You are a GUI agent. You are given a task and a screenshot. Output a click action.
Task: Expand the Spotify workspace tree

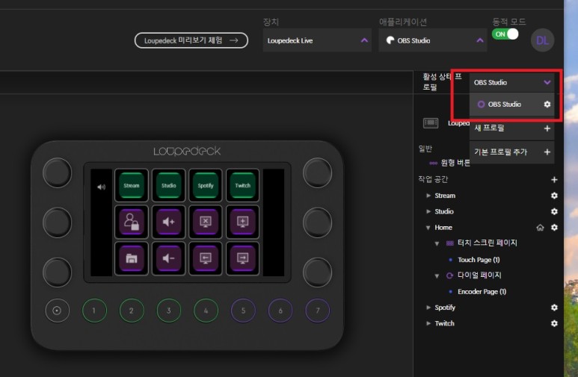pyautogui.click(x=428, y=308)
